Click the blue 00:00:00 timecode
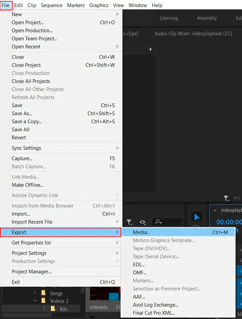This screenshot has height=319, width=242. click(229, 222)
